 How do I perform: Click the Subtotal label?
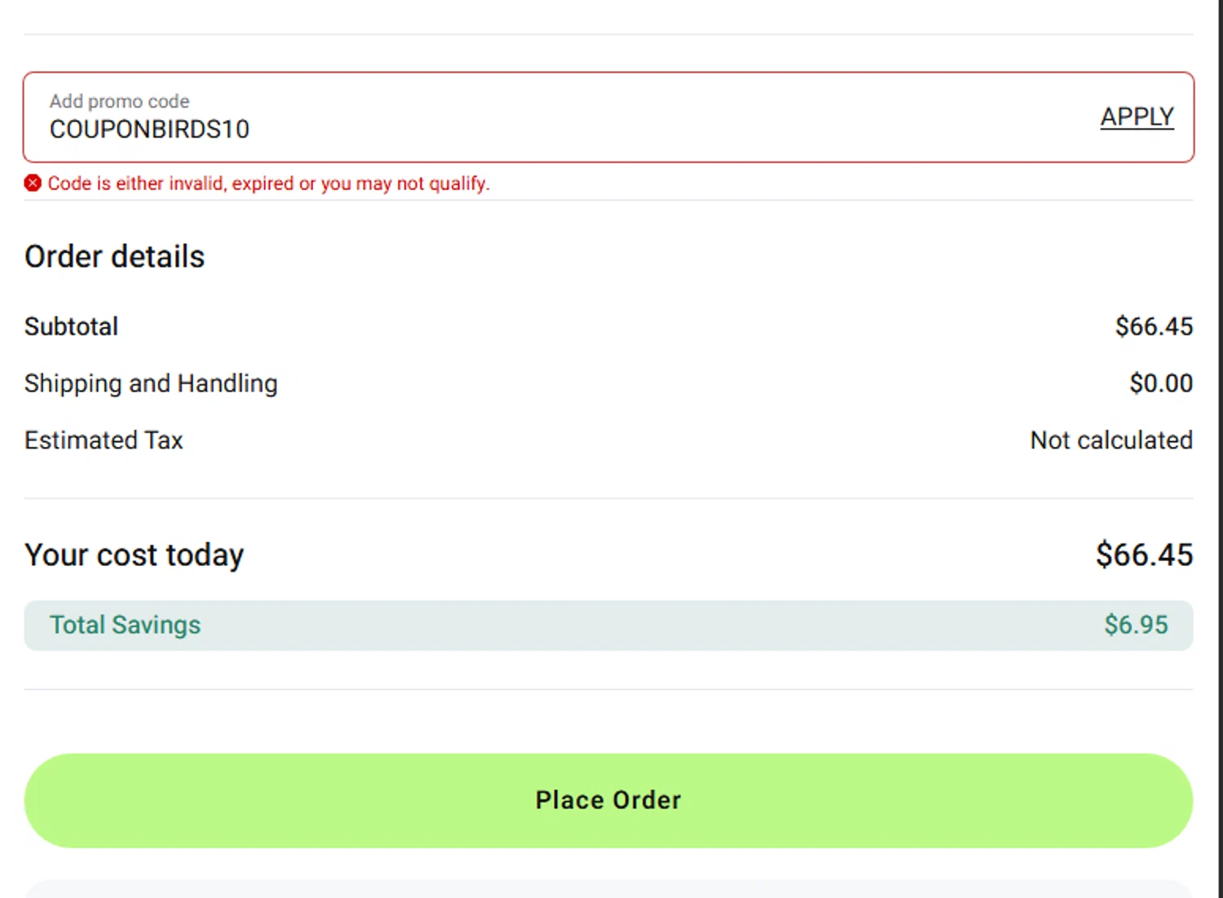pyautogui.click(x=71, y=326)
